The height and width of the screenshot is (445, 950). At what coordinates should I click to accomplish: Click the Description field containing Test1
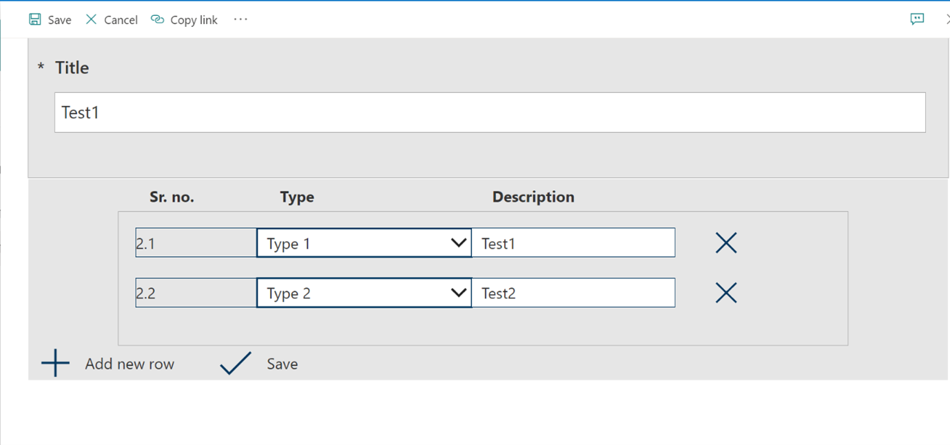click(573, 243)
